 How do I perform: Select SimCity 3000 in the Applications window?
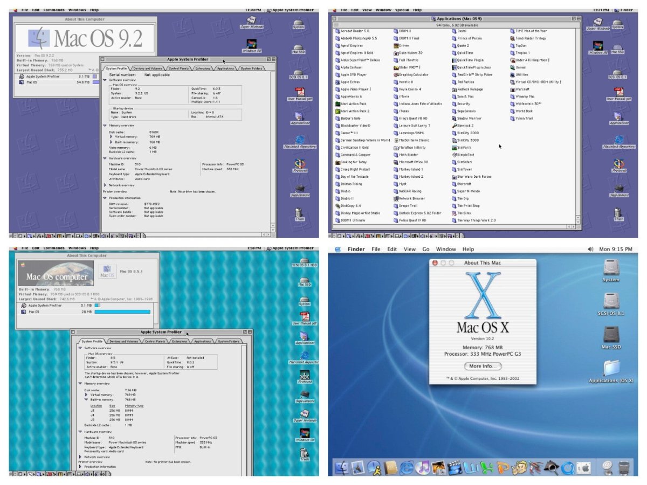tap(465, 140)
